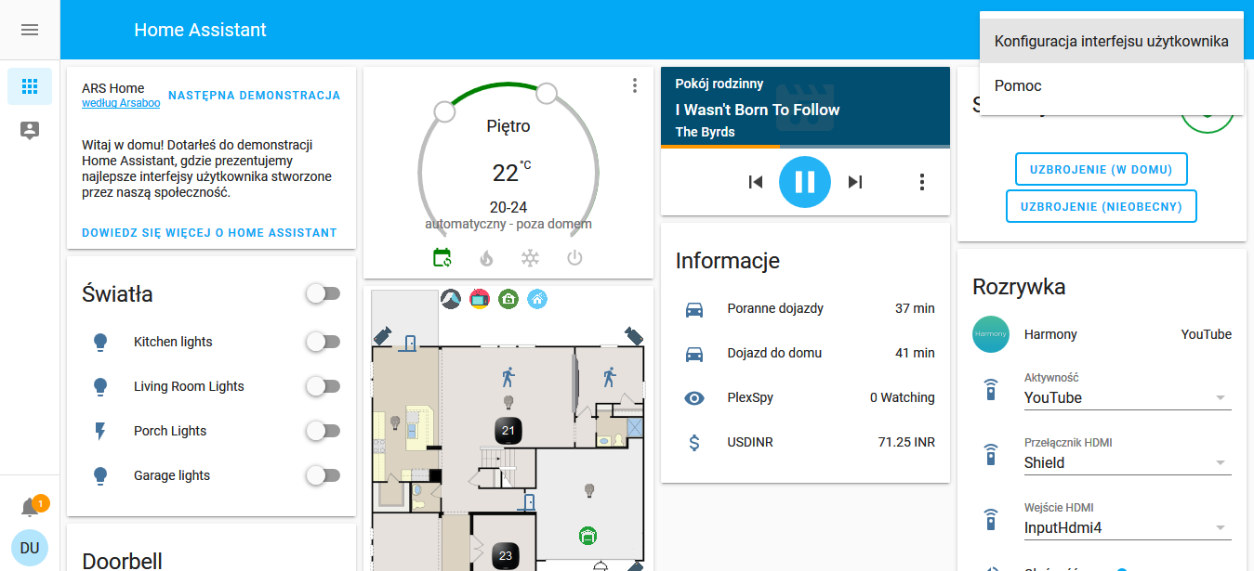1254x571 pixels.
Task: Expand the Wejście HDMI InputHdmi4 dropdown
Action: pos(1127,528)
